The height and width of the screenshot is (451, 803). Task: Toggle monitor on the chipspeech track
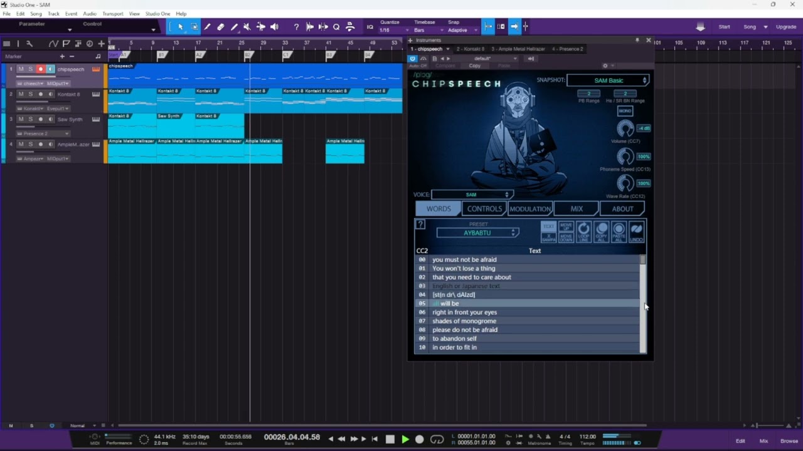(x=50, y=69)
